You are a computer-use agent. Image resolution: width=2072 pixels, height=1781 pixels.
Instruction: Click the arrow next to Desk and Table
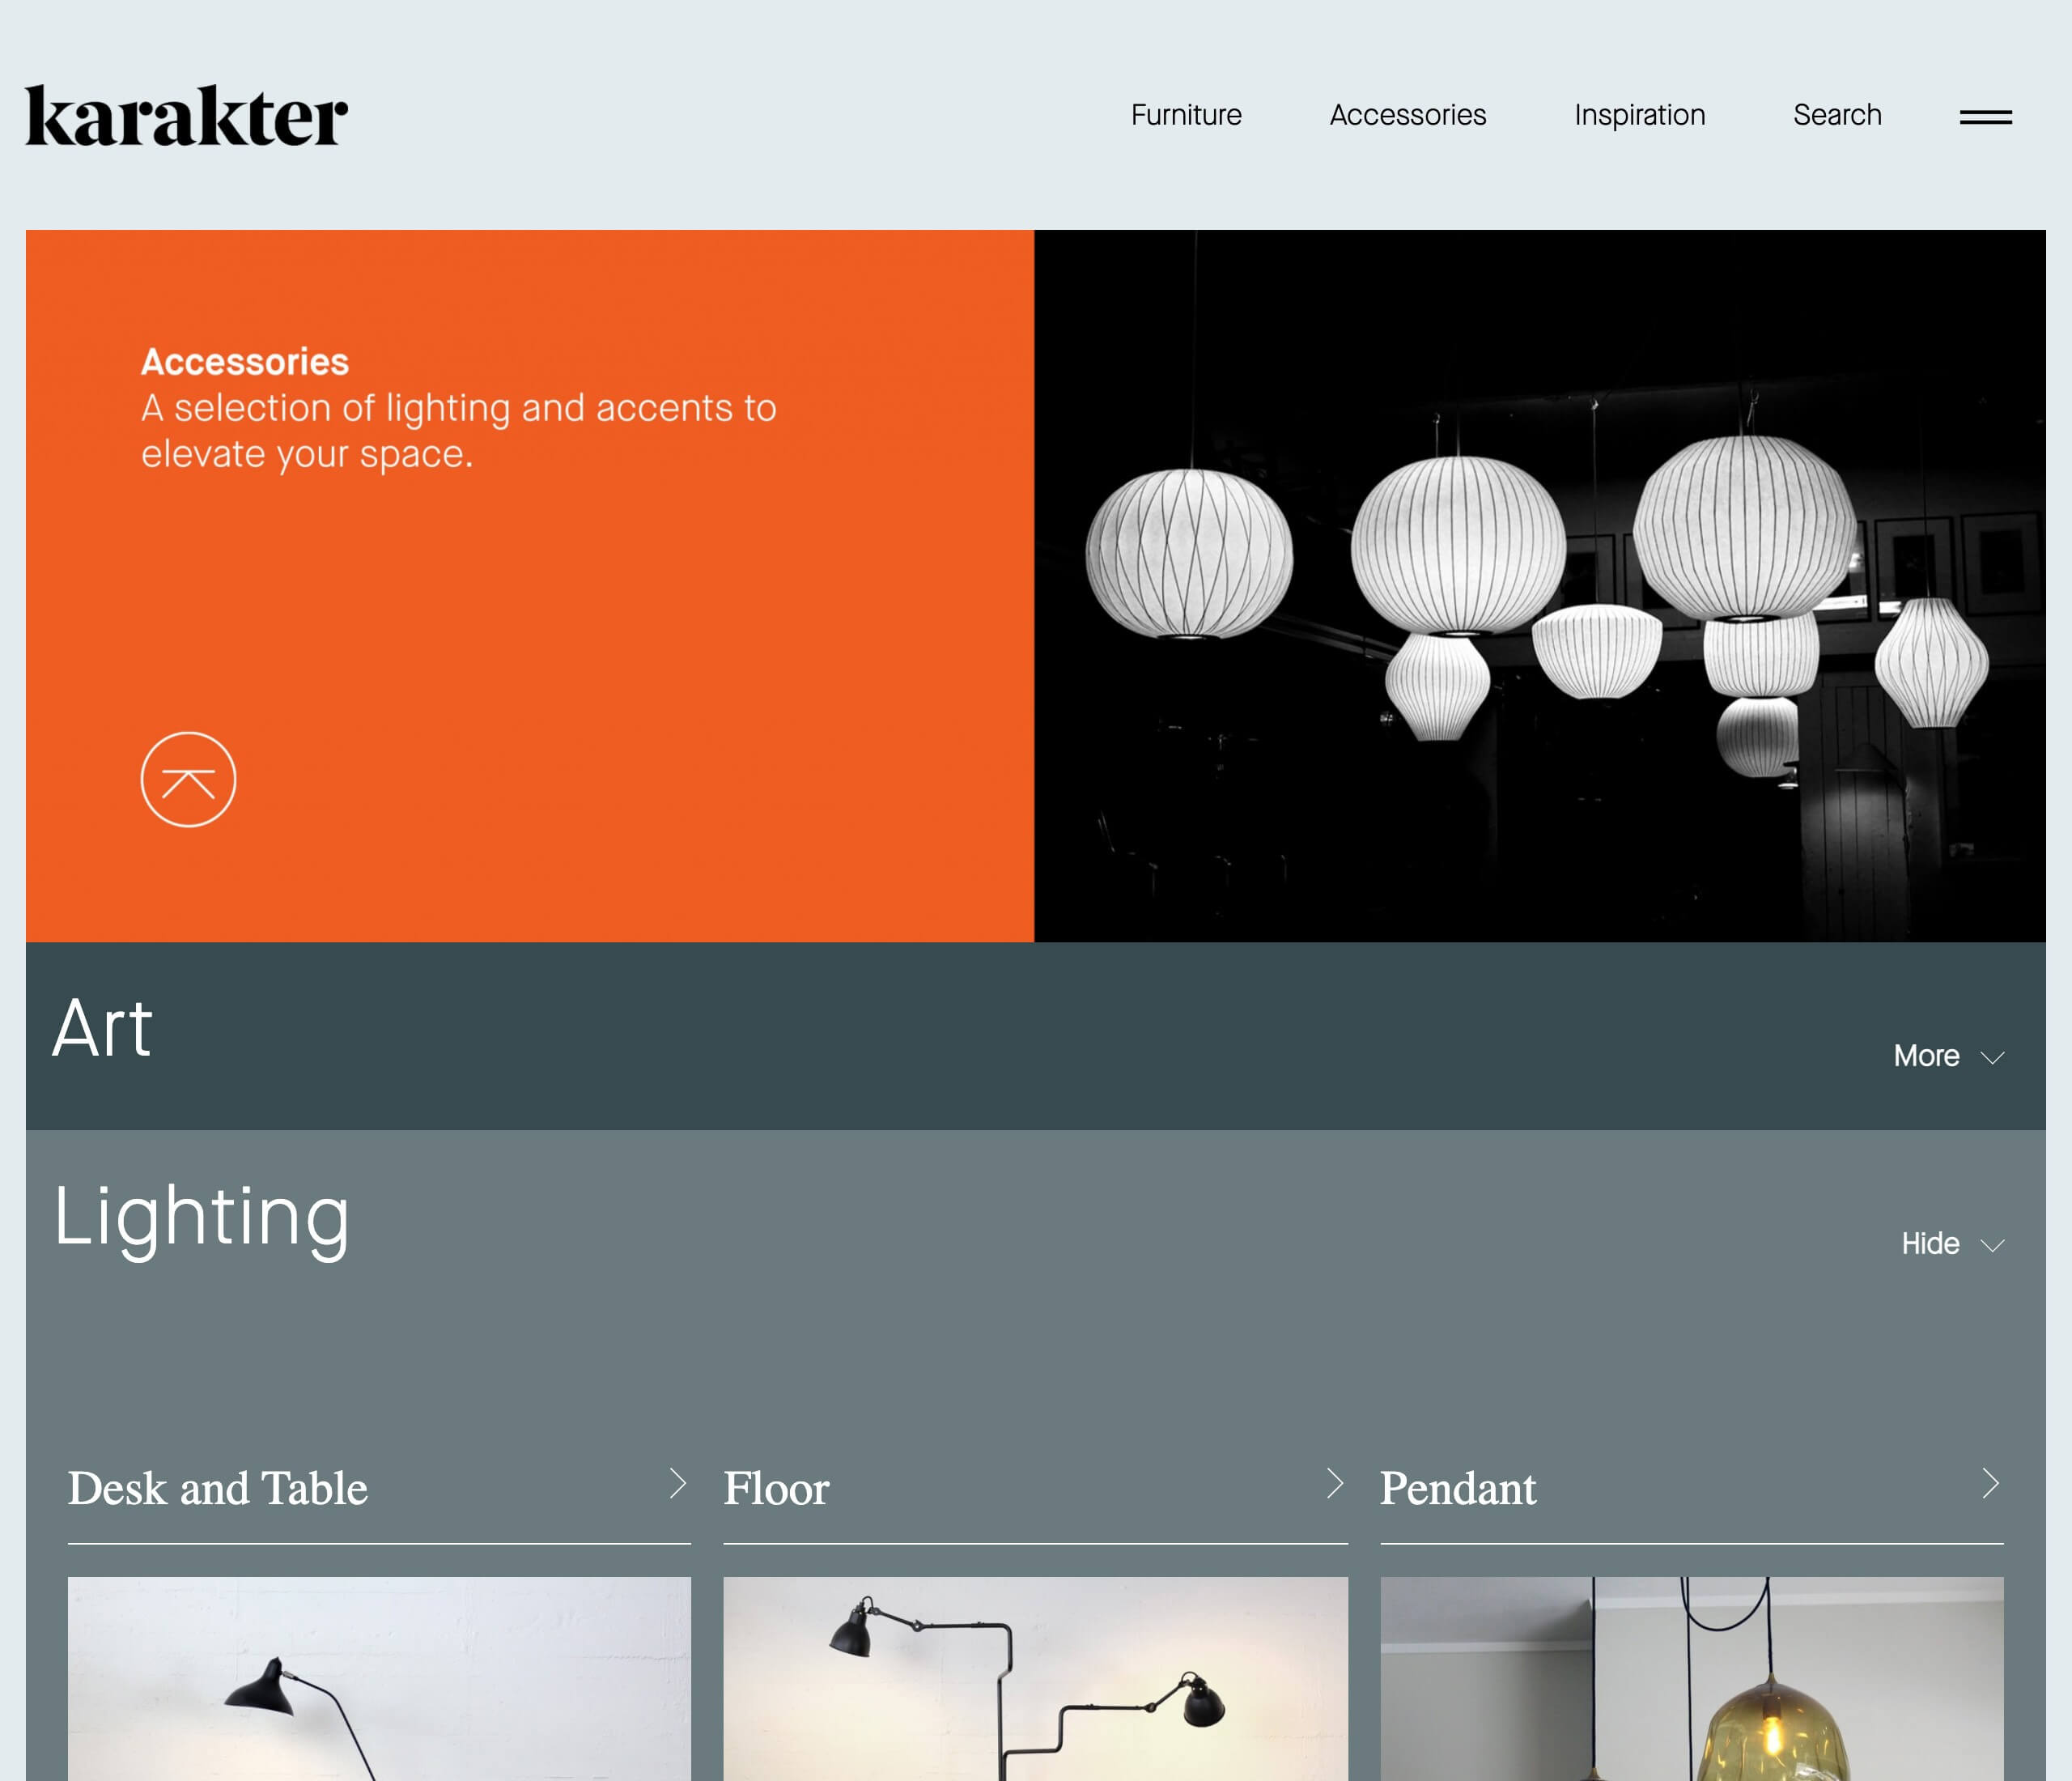point(677,1483)
